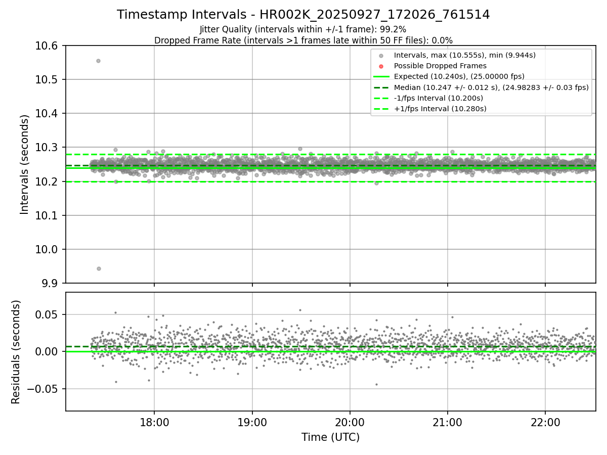
Task: Click the gray dot beside Intervals legend entry
Action: click(x=381, y=56)
